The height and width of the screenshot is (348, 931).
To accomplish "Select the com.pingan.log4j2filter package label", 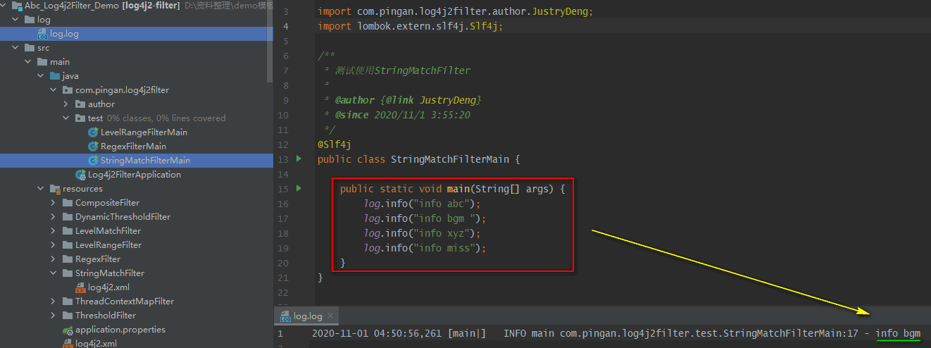I will pyautogui.click(x=122, y=90).
